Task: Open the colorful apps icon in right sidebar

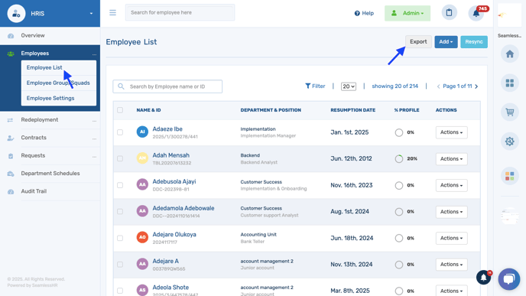Action: [x=509, y=176]
